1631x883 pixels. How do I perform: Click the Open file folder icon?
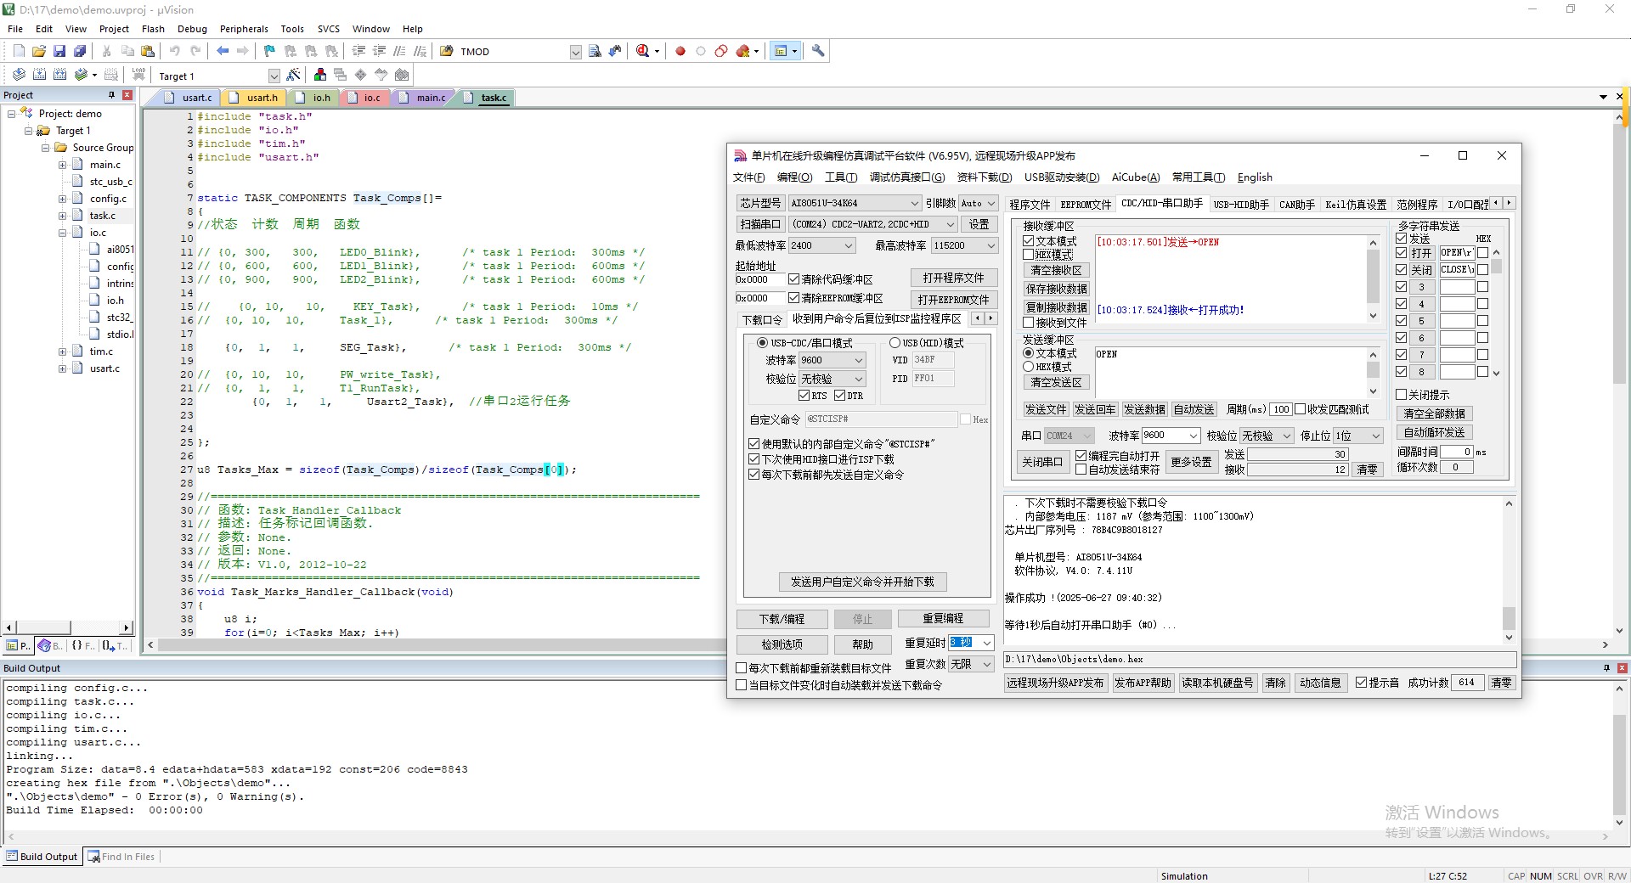(39, 51)
